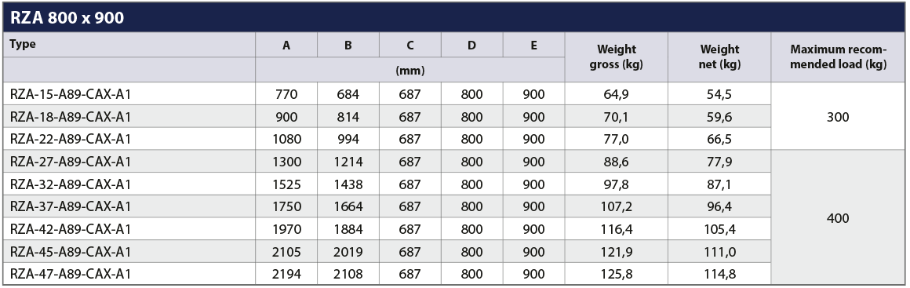Screen dimensions: 910x288
Task: Click the 400 maximum load cell
Action: (x=838, y=217)
